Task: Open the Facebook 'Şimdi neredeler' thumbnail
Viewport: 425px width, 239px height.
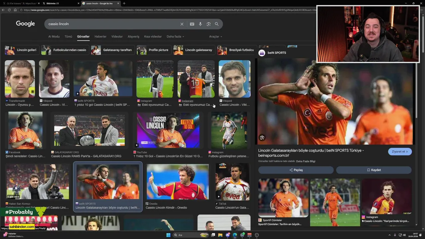Action: [25, 130]
